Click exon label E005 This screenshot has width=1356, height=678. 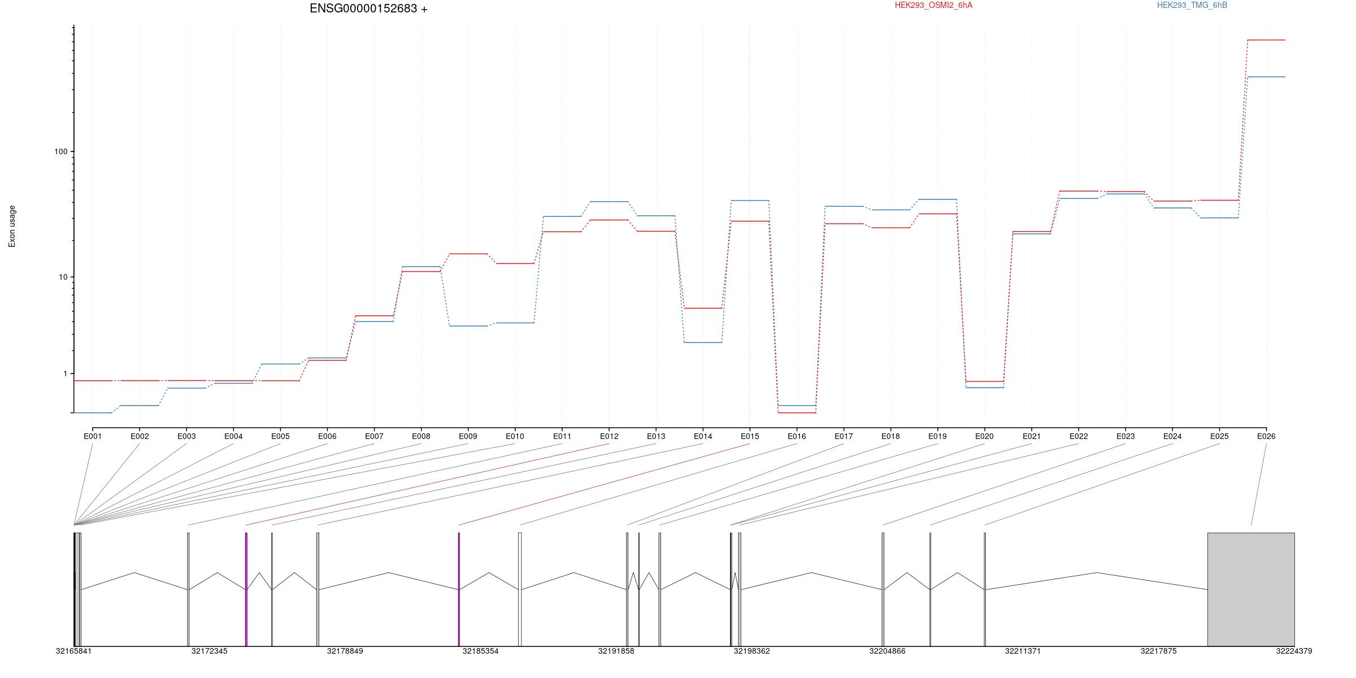click(x=280, y=436)
